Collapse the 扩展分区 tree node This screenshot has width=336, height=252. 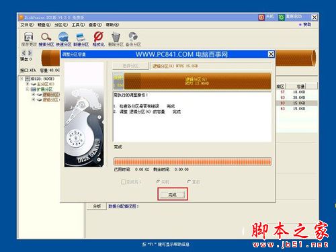pos(28,89)
